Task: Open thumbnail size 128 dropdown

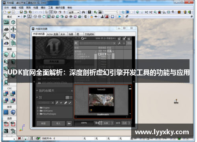Action: 112,123
